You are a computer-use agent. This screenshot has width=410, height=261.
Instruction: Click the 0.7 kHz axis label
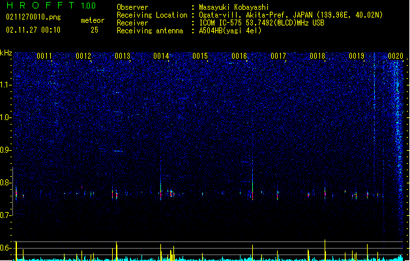tap(6, 215)
